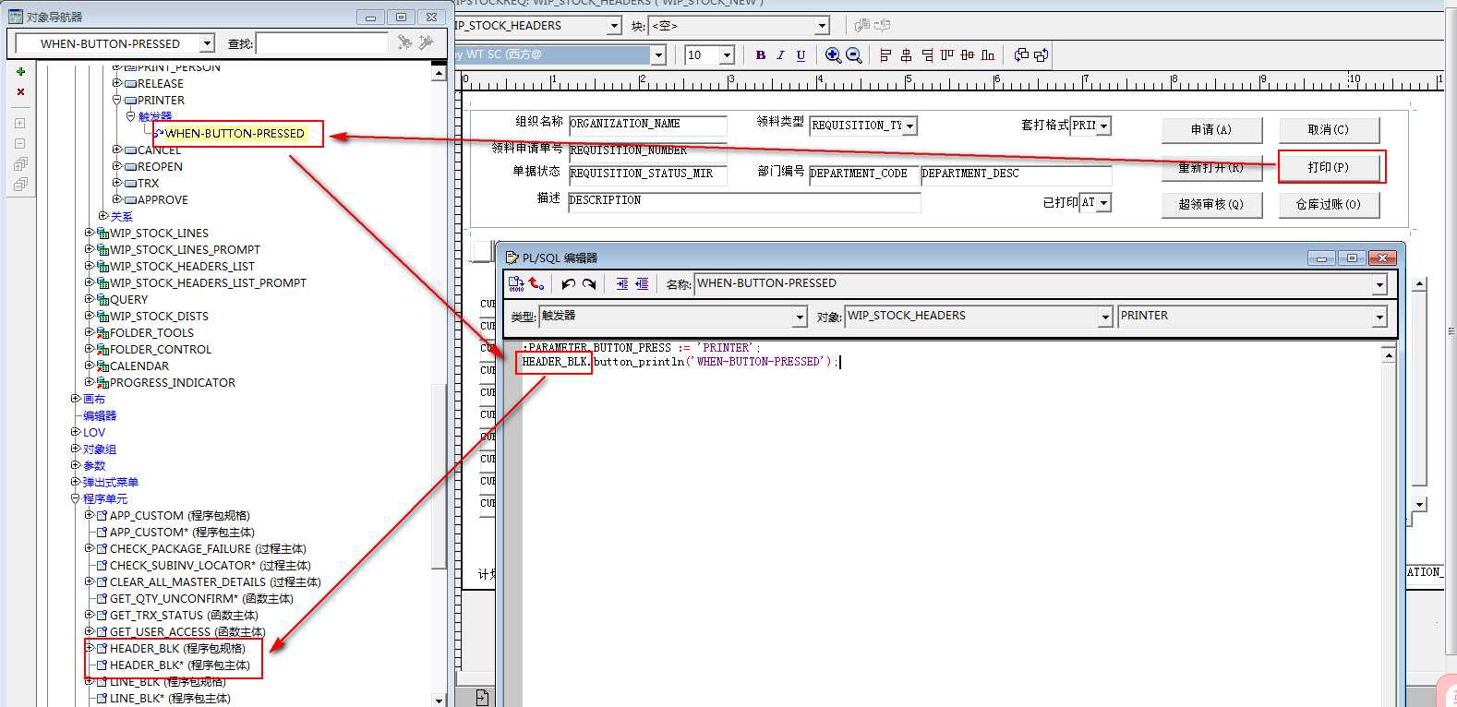Click the Align Bottom icon in the layout toolbar
Screen dimensions: 1457x707
tap(988, 55)
